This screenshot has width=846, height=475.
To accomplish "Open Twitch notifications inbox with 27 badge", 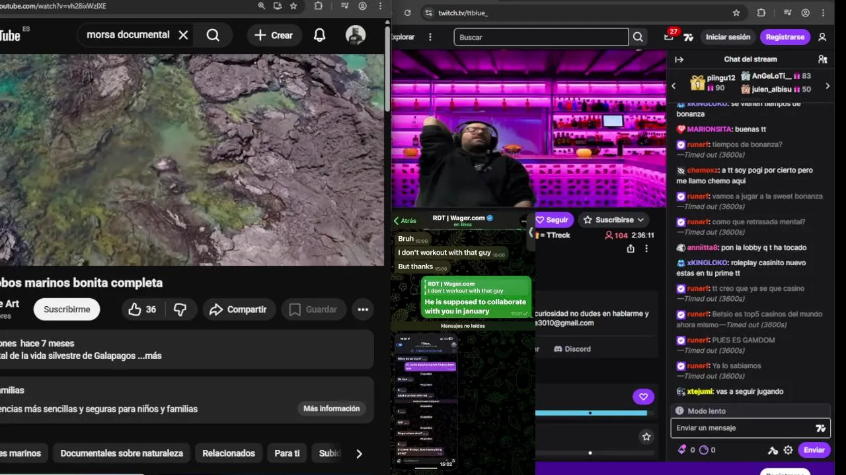I will (x=670, y=36).
